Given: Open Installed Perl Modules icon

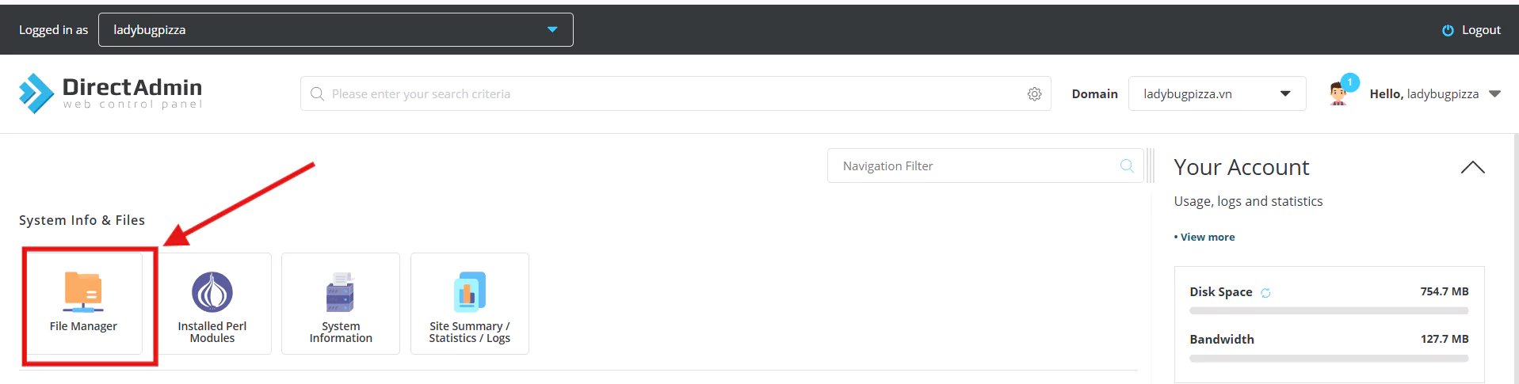Looking at the screenshot, I should (212, 292).
